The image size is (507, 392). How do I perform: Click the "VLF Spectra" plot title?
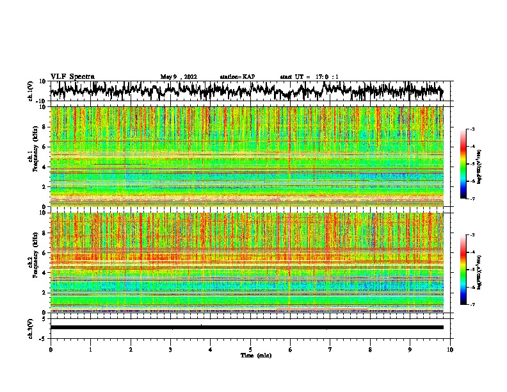[72, 77]
